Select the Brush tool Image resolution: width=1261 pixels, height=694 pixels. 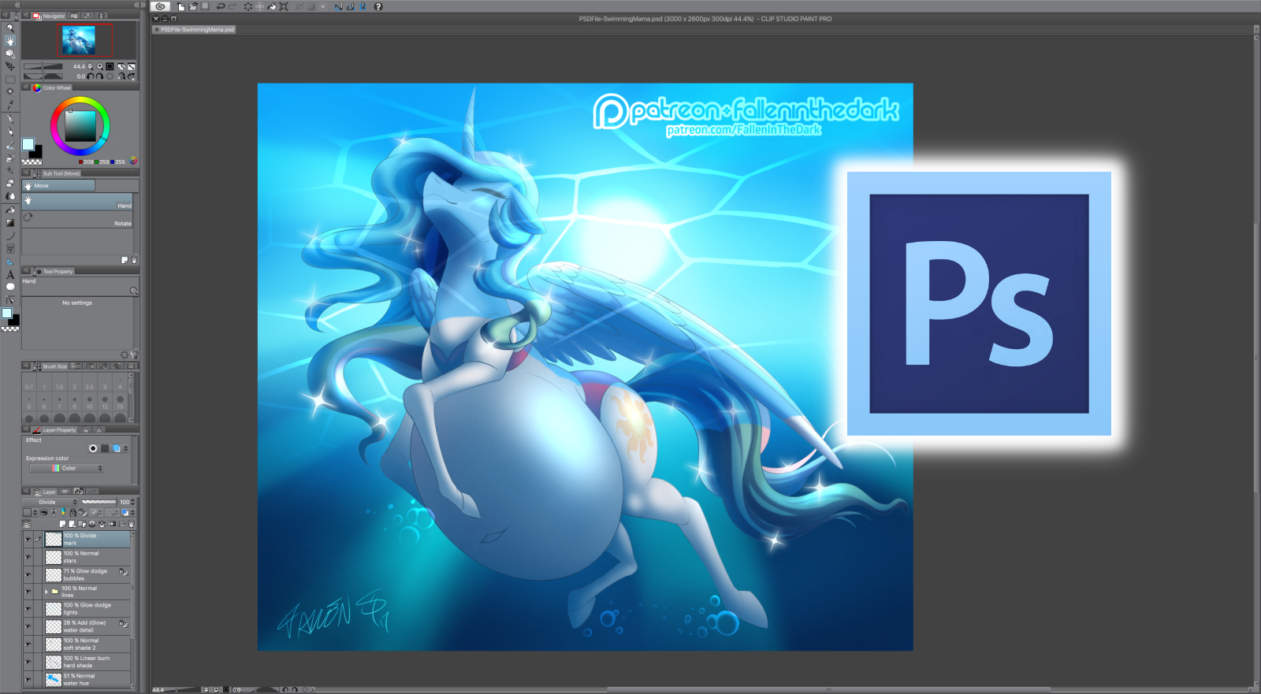click(10, 145)
